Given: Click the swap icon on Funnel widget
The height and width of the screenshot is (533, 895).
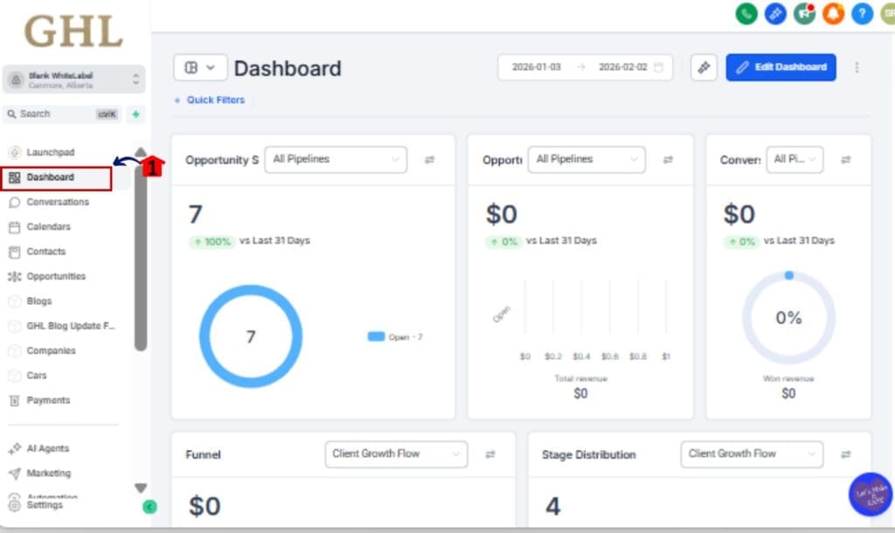Looking at the screenshot, I should coord(490,454).
